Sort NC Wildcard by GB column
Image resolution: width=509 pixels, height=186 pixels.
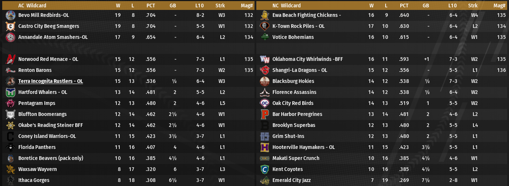click(426, 6)
